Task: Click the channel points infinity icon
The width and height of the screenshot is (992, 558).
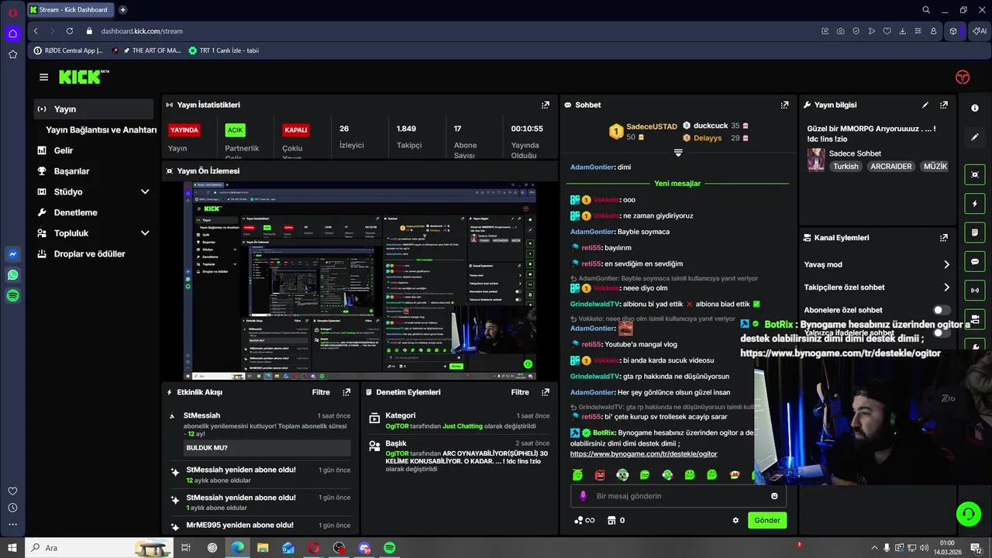Action: (x=584, y=520)
